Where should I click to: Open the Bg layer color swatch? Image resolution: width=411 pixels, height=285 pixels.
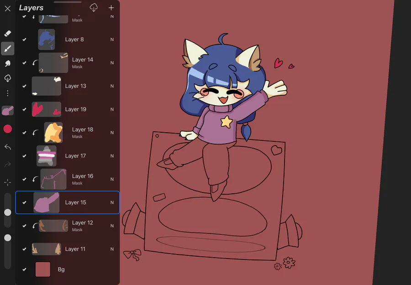pos(43,269)
